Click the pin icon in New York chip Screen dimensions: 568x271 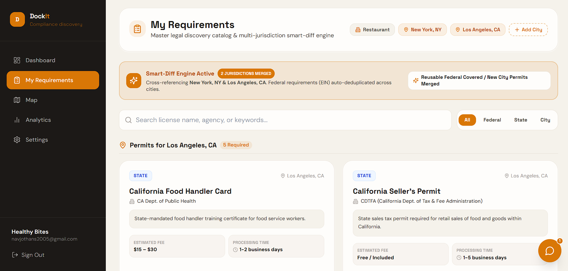coord(406,29)
